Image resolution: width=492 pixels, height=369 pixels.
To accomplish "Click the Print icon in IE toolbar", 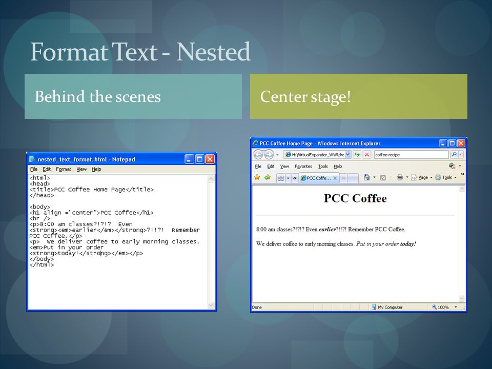I will tap(399, 177).
